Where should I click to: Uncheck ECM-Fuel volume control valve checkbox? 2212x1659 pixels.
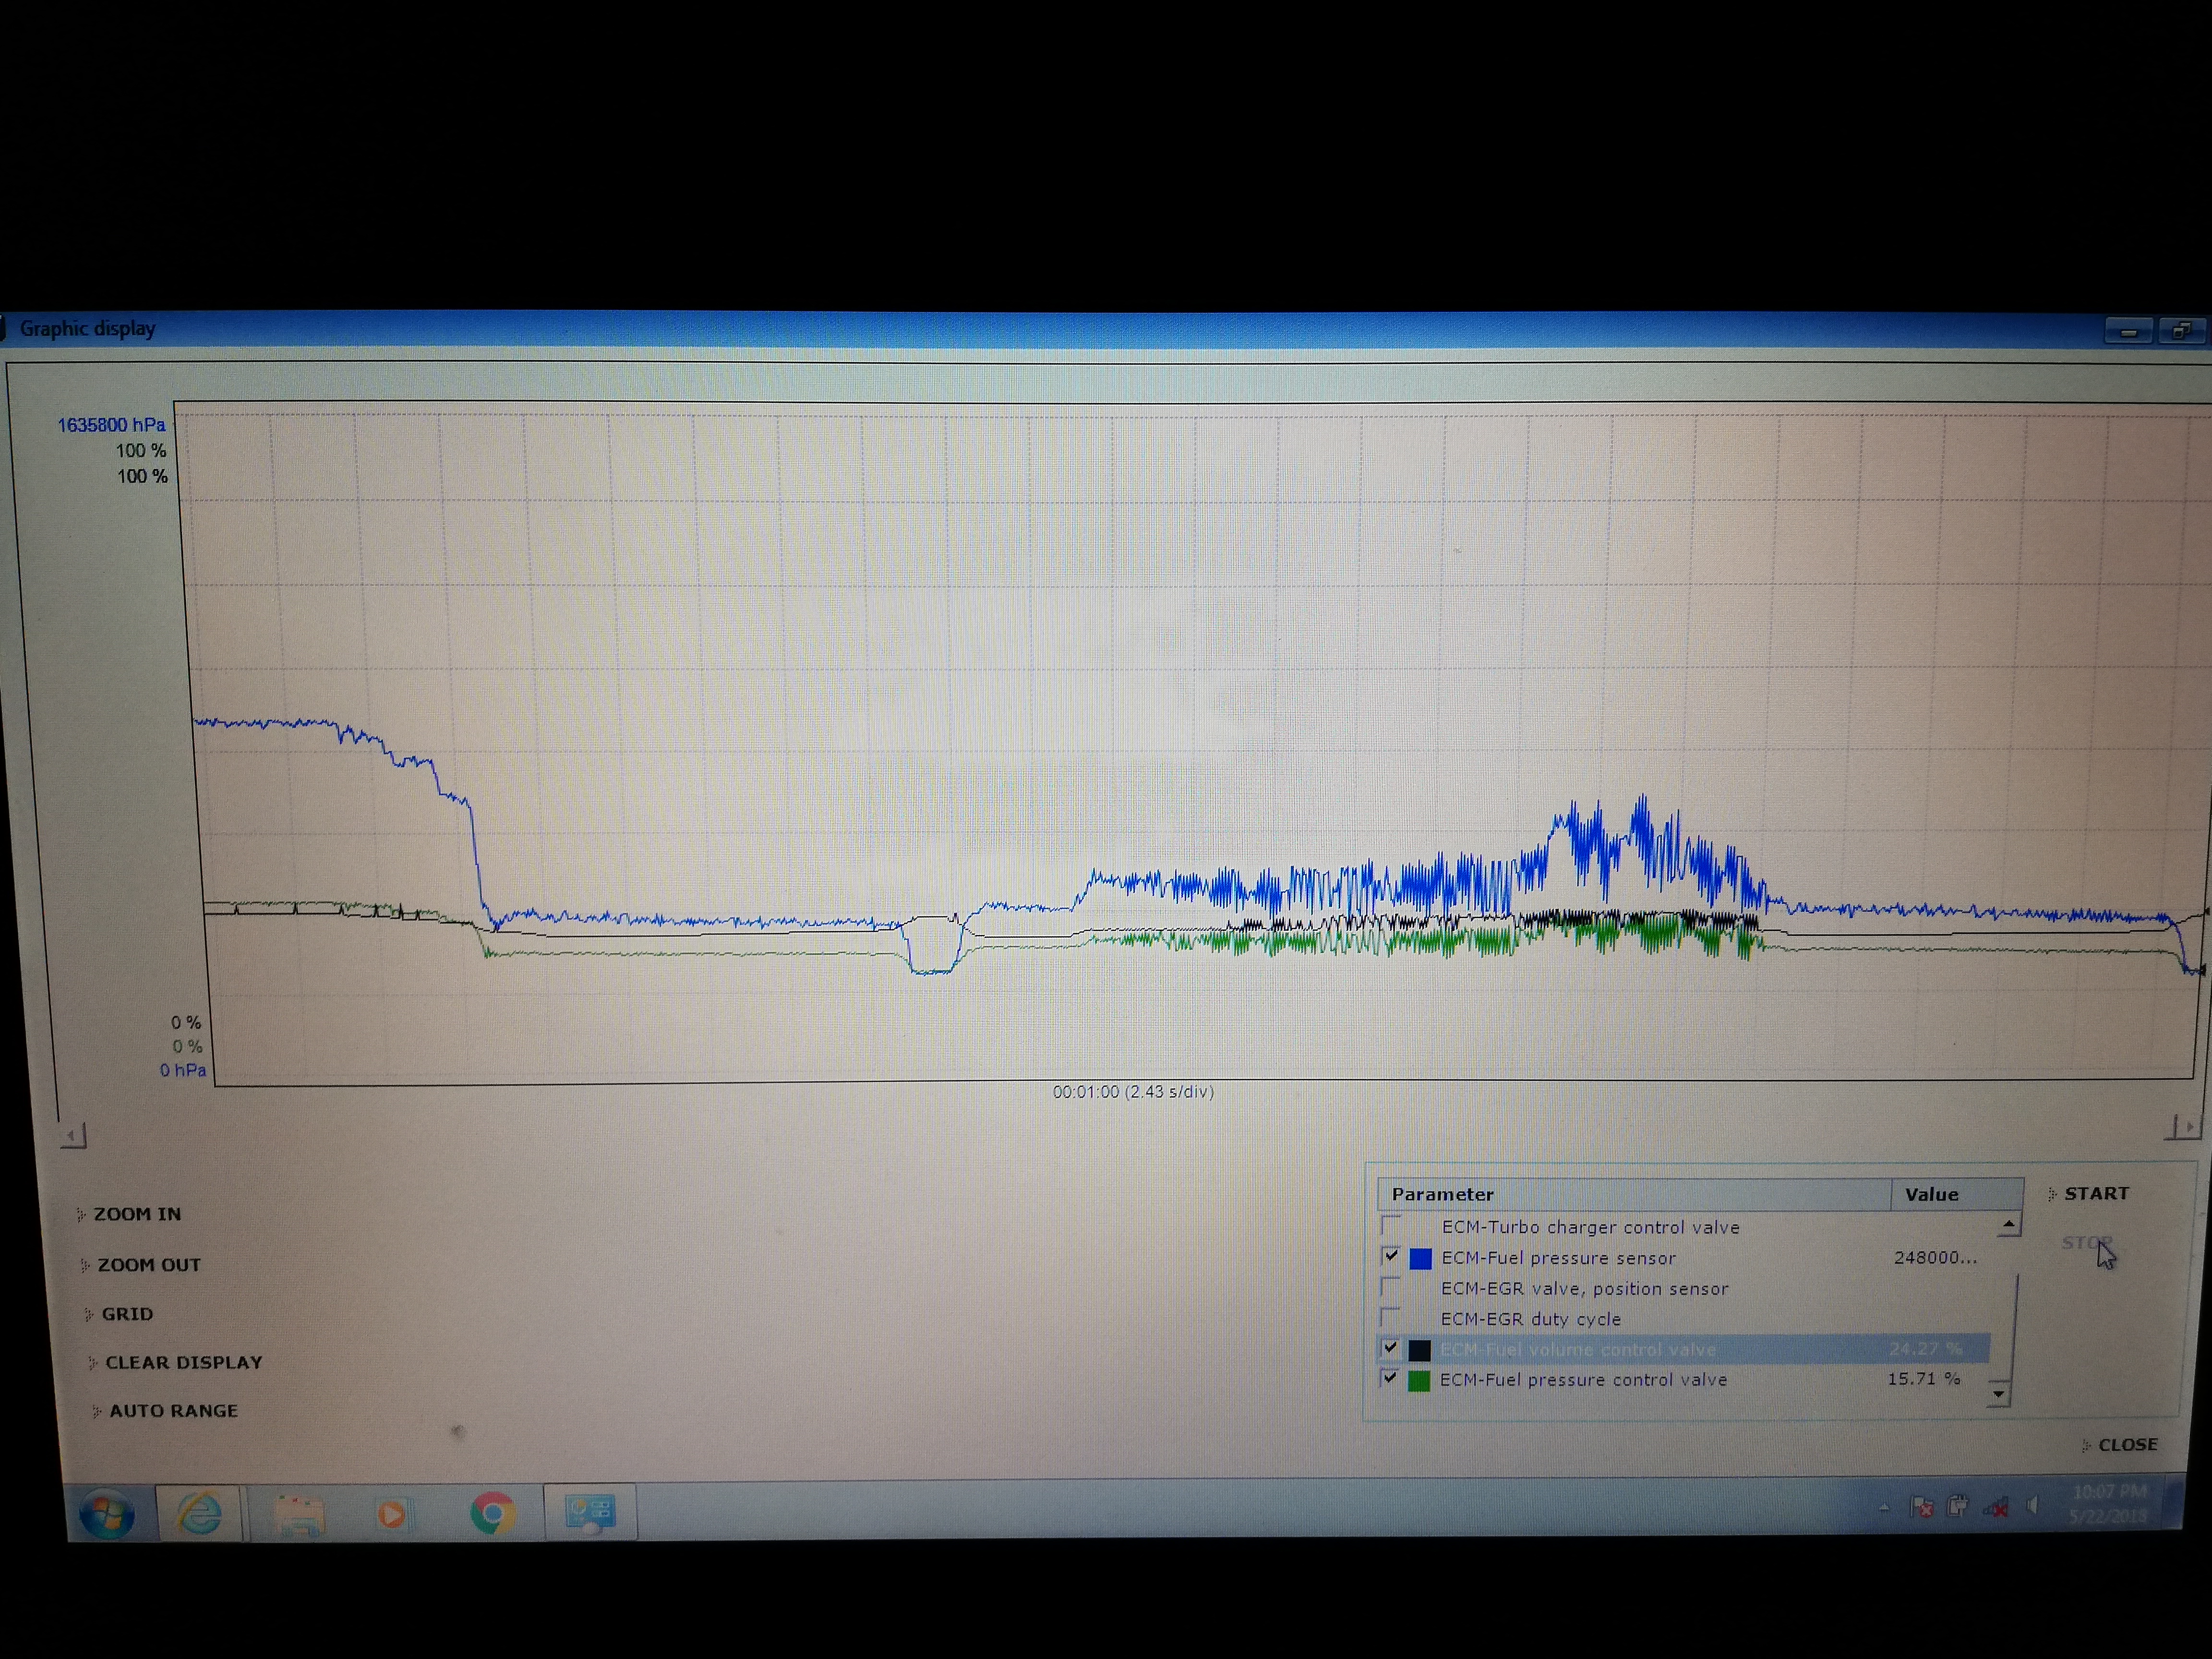(x=1390, y=1348)
